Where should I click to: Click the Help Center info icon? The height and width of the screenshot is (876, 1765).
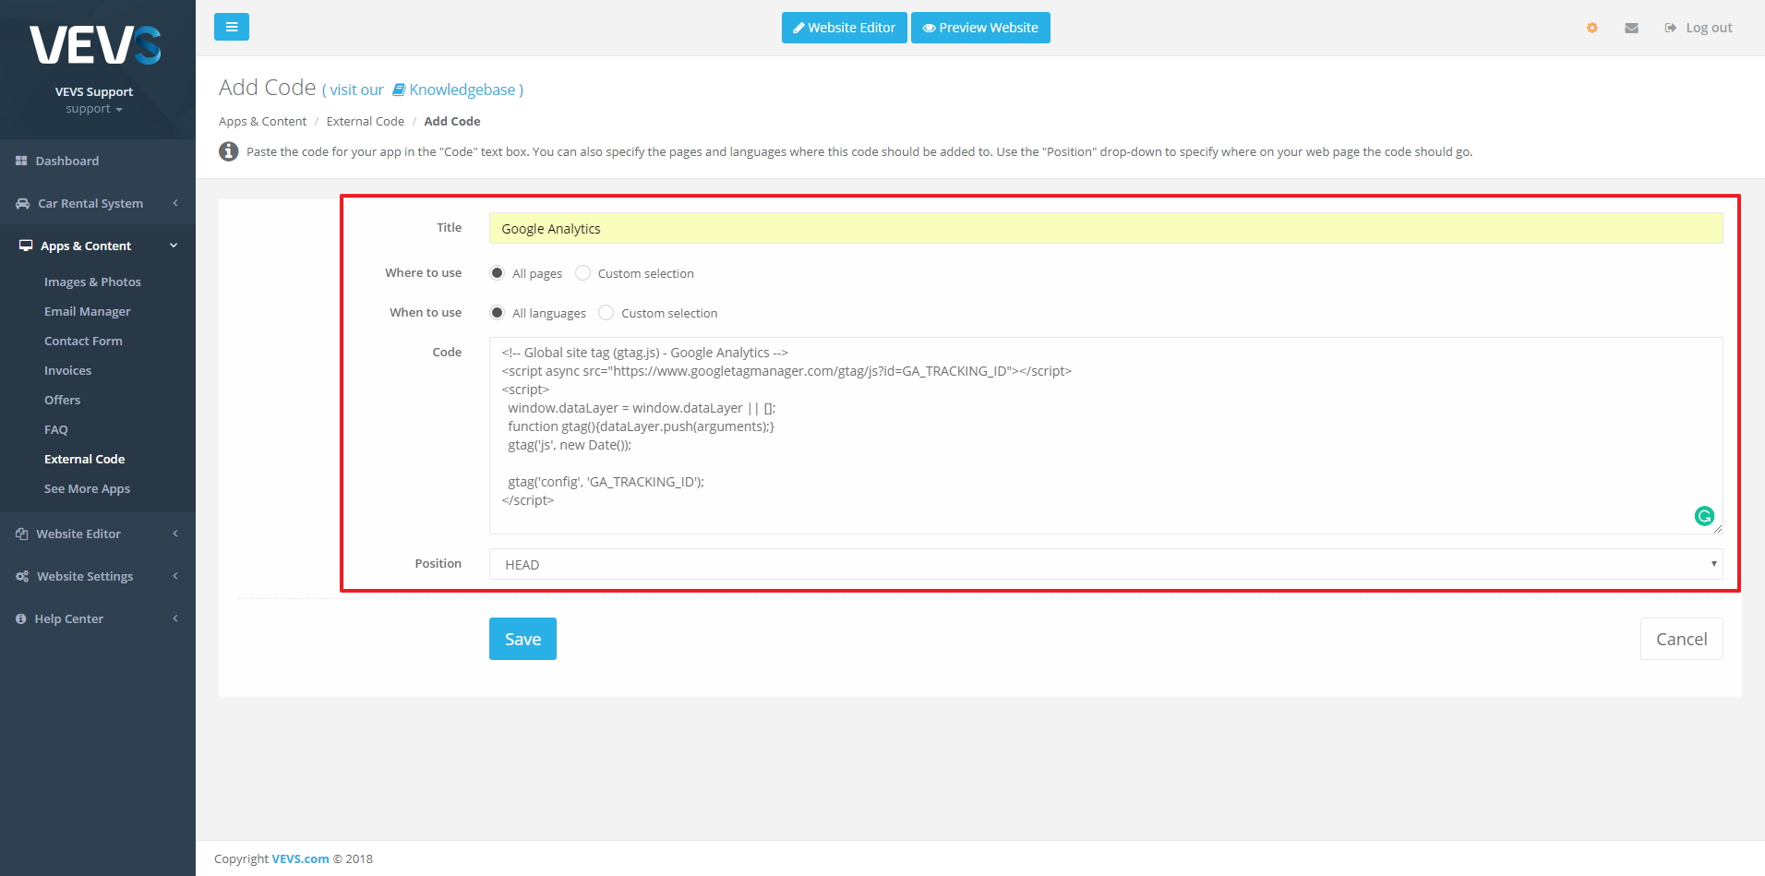(20, 618)
